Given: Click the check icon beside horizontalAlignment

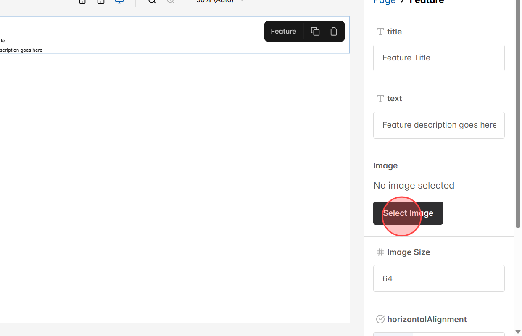Looking at the screenshot, I should [380, 319].
